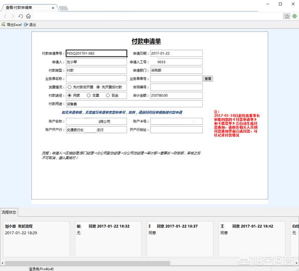Click the browser forward arrow
This screenshot has height=271, width=299.
[x=13, y=16]
